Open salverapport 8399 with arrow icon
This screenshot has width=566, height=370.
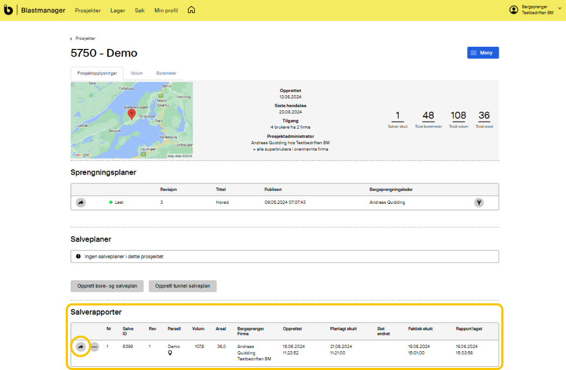click(x=80, y=347)
